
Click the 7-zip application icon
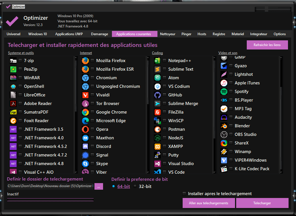pyautogui.click(x=13, y=61)
